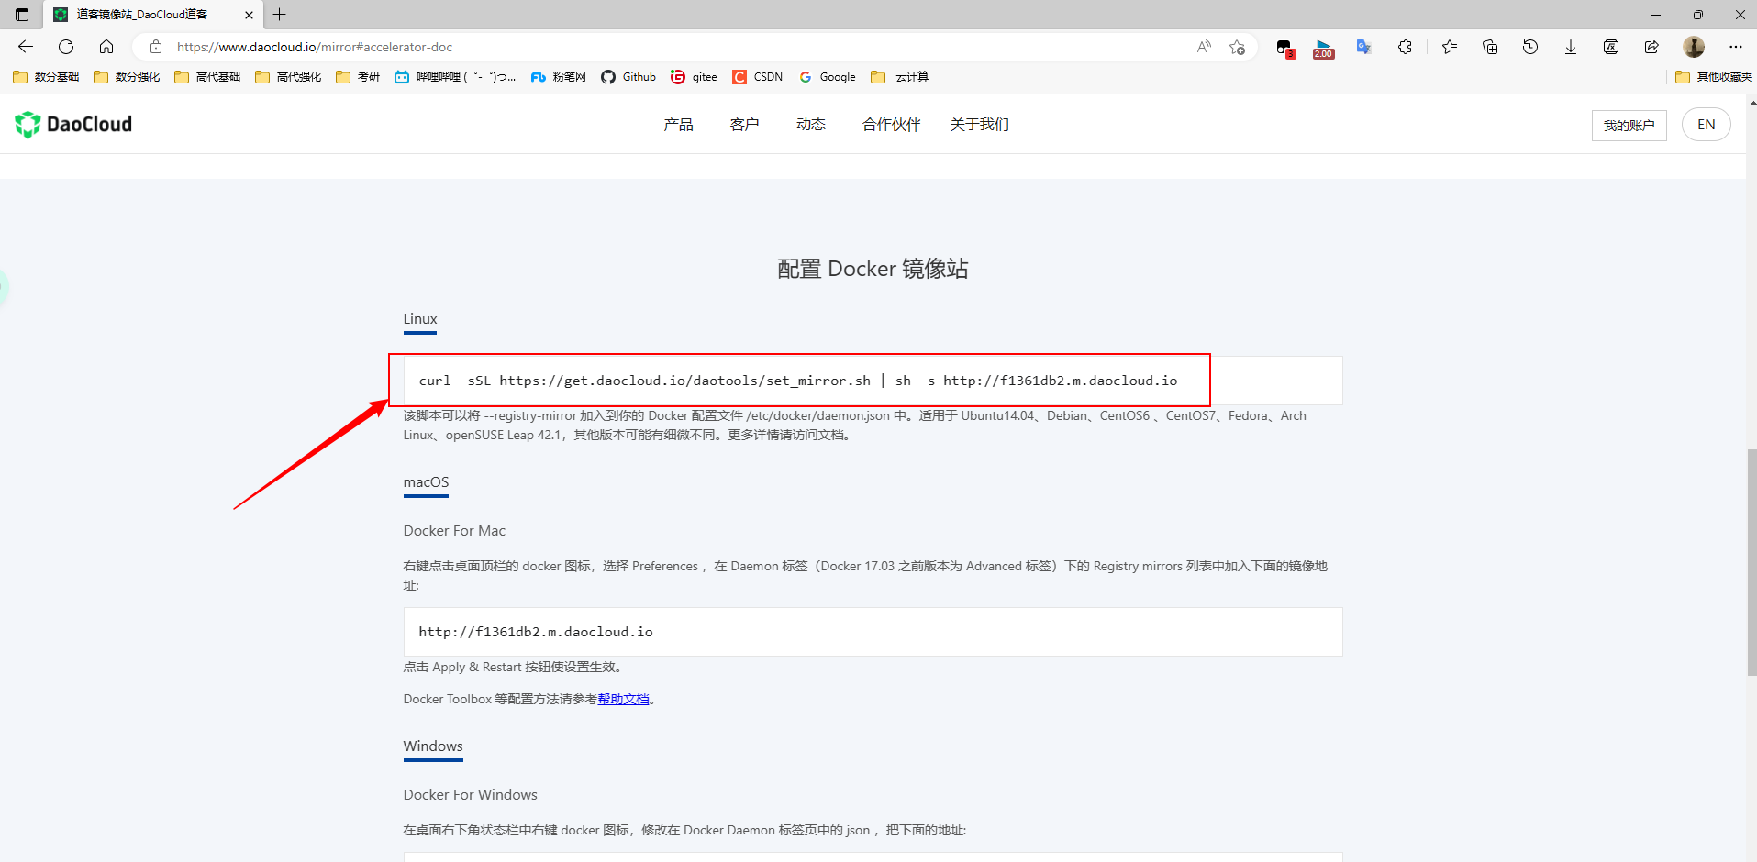Click the browser refresh icon

(x=66, y=47)
